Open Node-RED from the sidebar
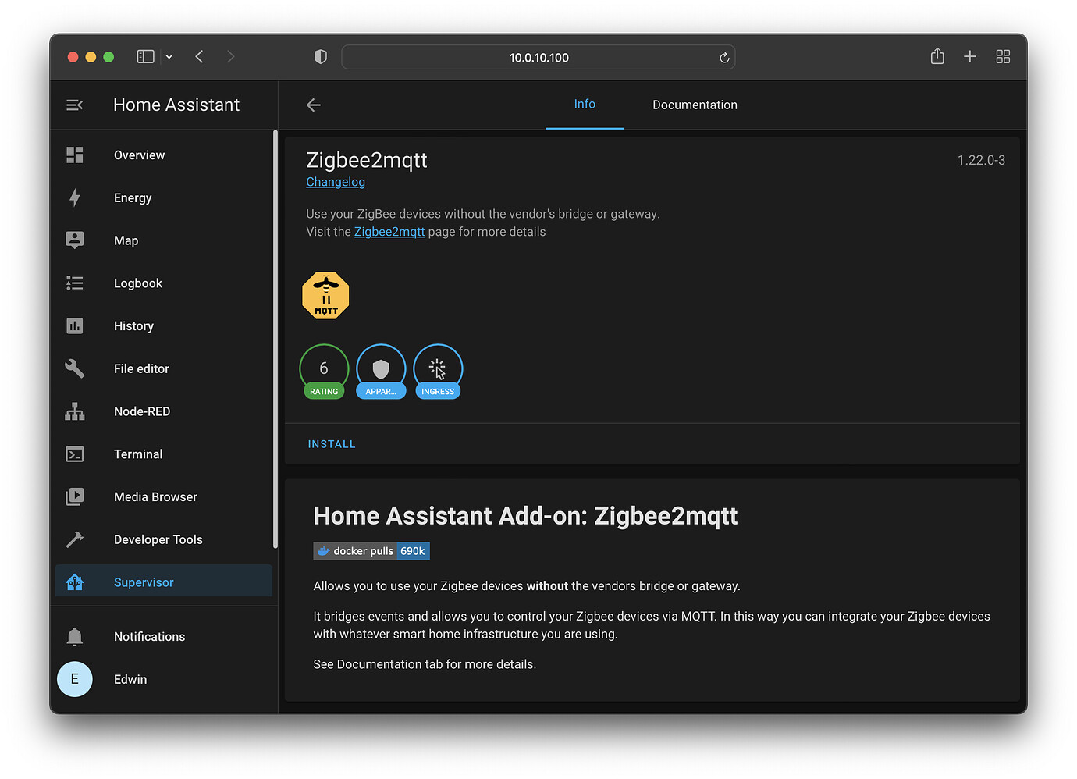Screen dimensions: 1077x779 (142, 411)
